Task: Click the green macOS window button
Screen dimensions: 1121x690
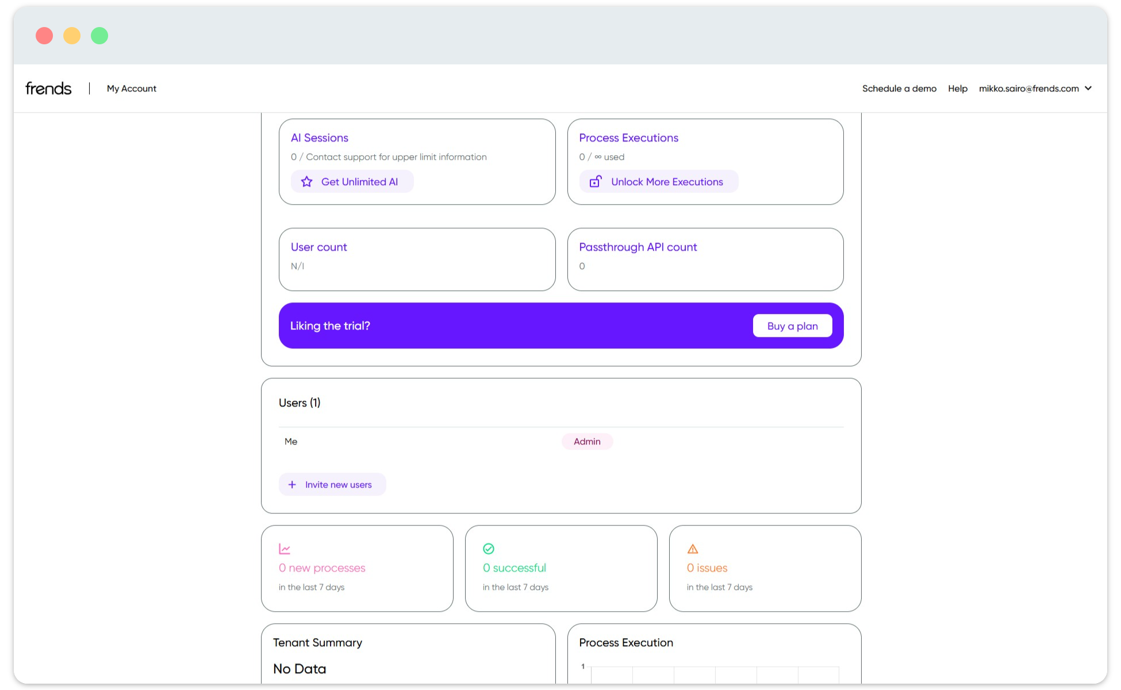Action: pyautogui.click(x=99, y=36)
